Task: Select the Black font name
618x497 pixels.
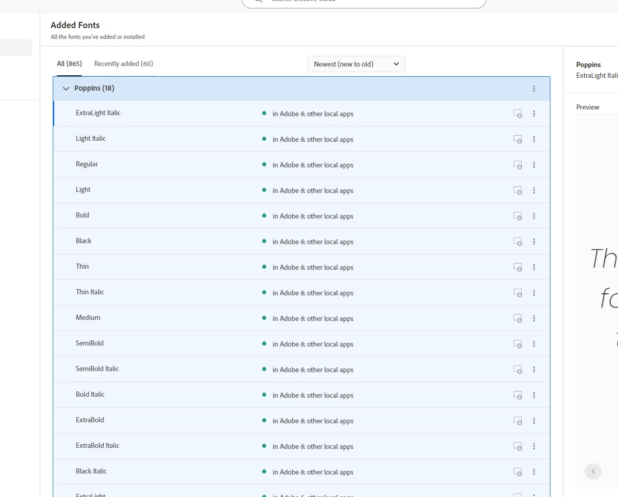Action: [83, 241]
